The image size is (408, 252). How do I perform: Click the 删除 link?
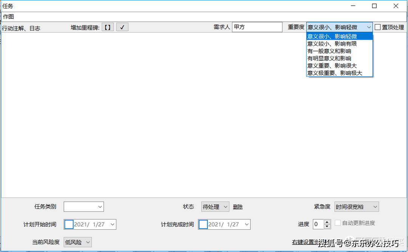(x=238, y=207)
